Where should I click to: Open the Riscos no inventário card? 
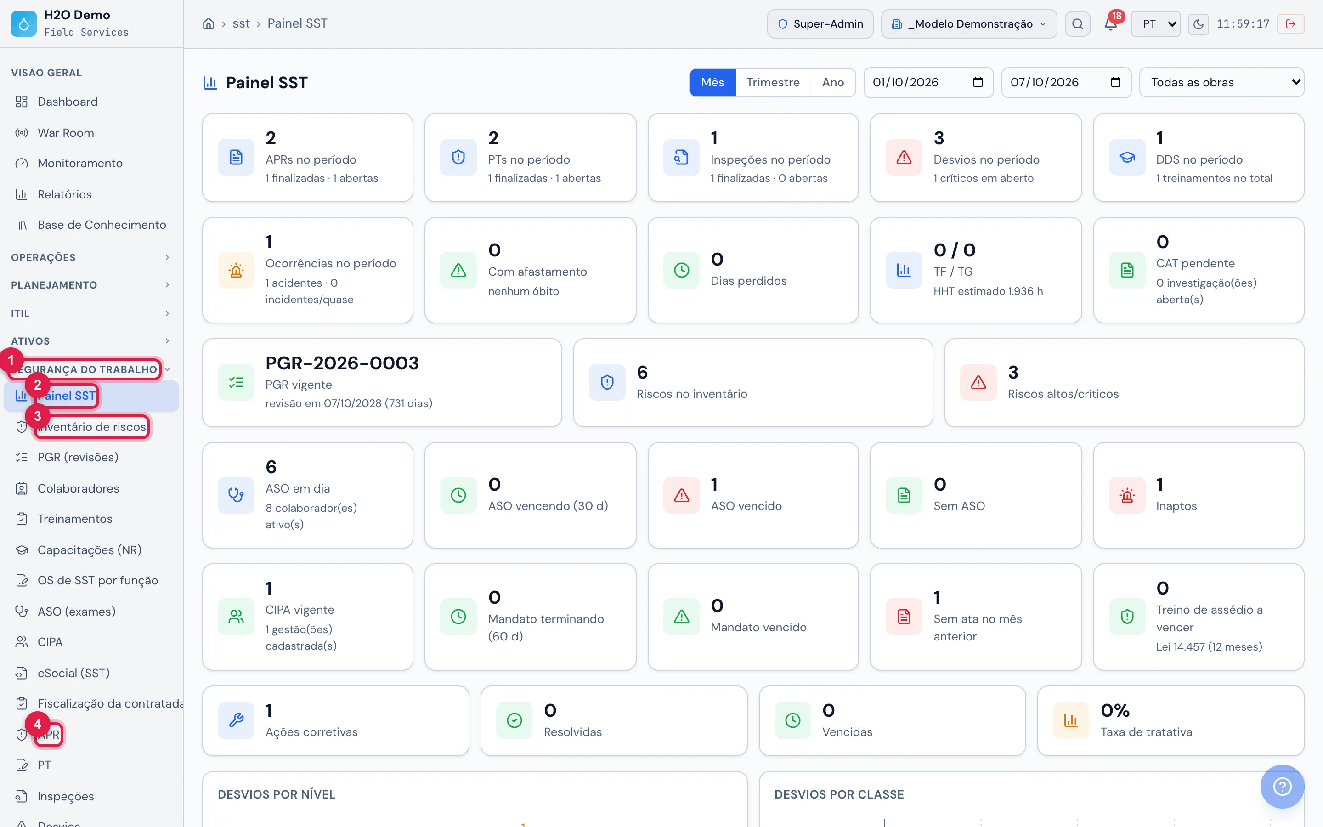[753, 382]
